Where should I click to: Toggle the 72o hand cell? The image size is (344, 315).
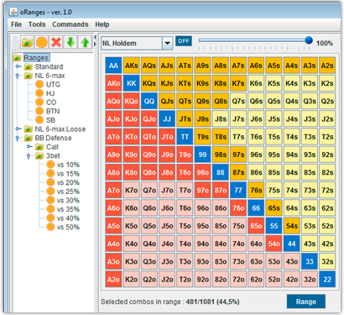pyautogui.click(x=238, y=280)
